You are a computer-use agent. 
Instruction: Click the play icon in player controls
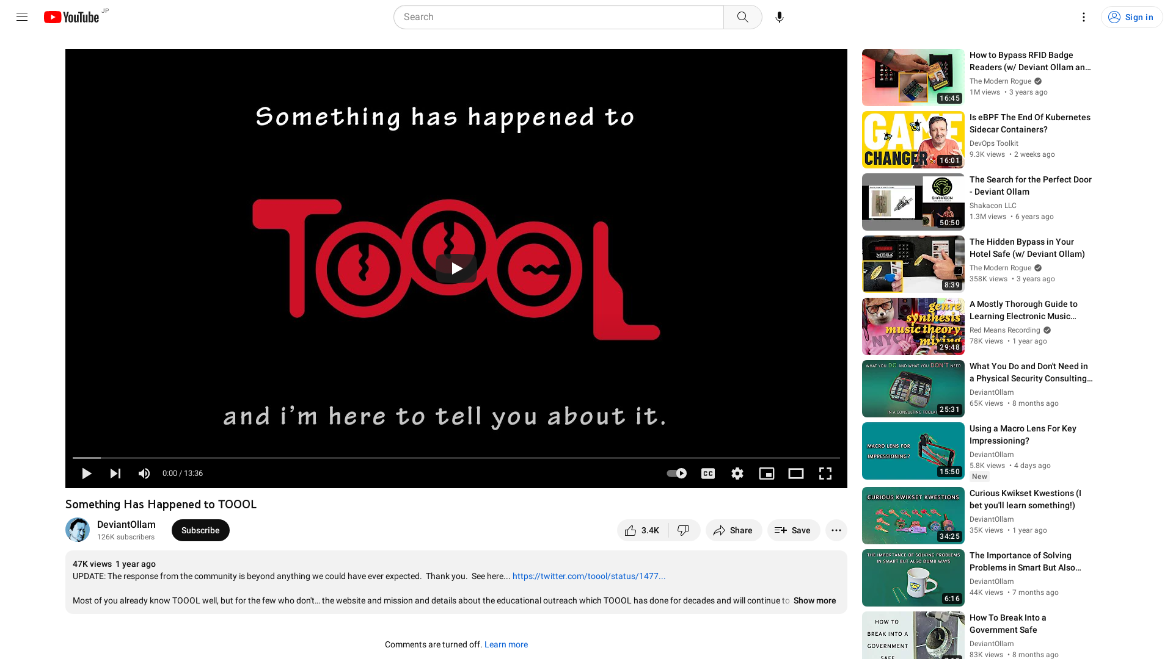[87, 474]
